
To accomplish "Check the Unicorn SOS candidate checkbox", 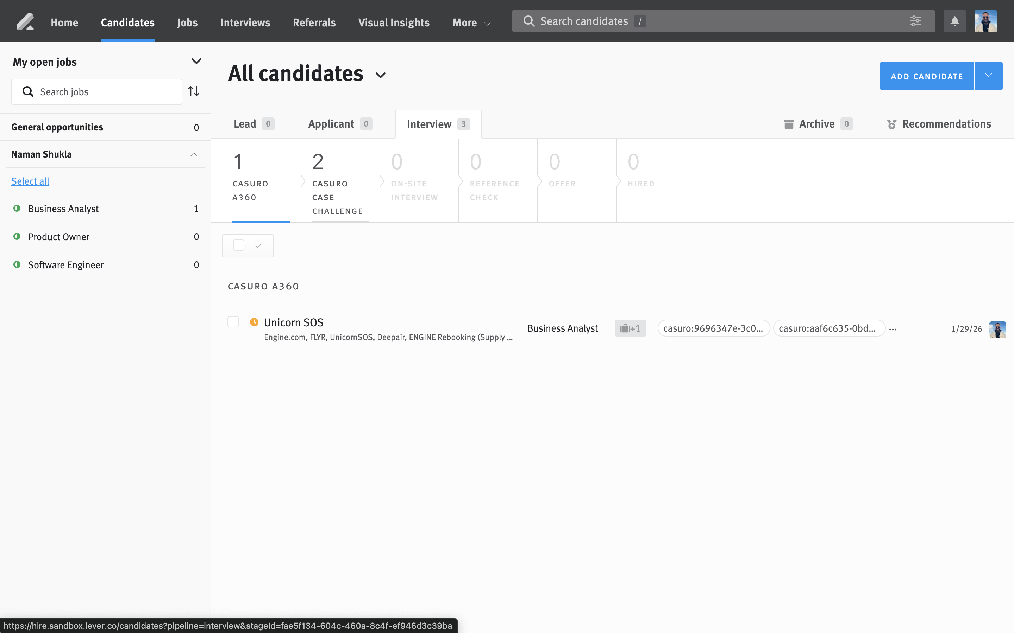I will pyautogui.click(x=233, y=322).
